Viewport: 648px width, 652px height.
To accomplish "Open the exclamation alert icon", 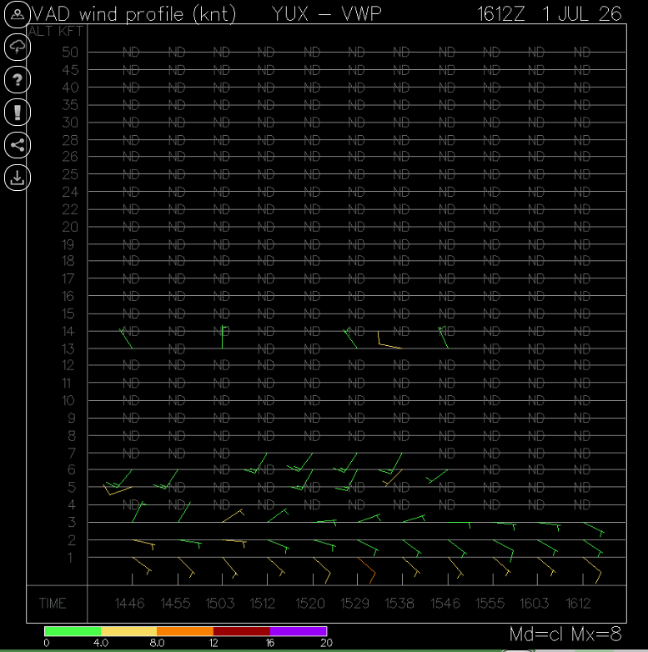I will click(x=17, y=113).
